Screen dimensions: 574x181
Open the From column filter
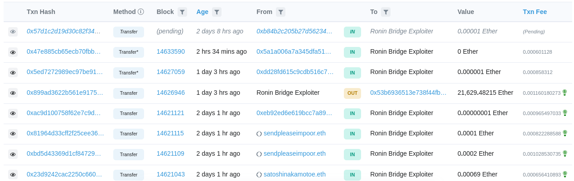[281, 12]
